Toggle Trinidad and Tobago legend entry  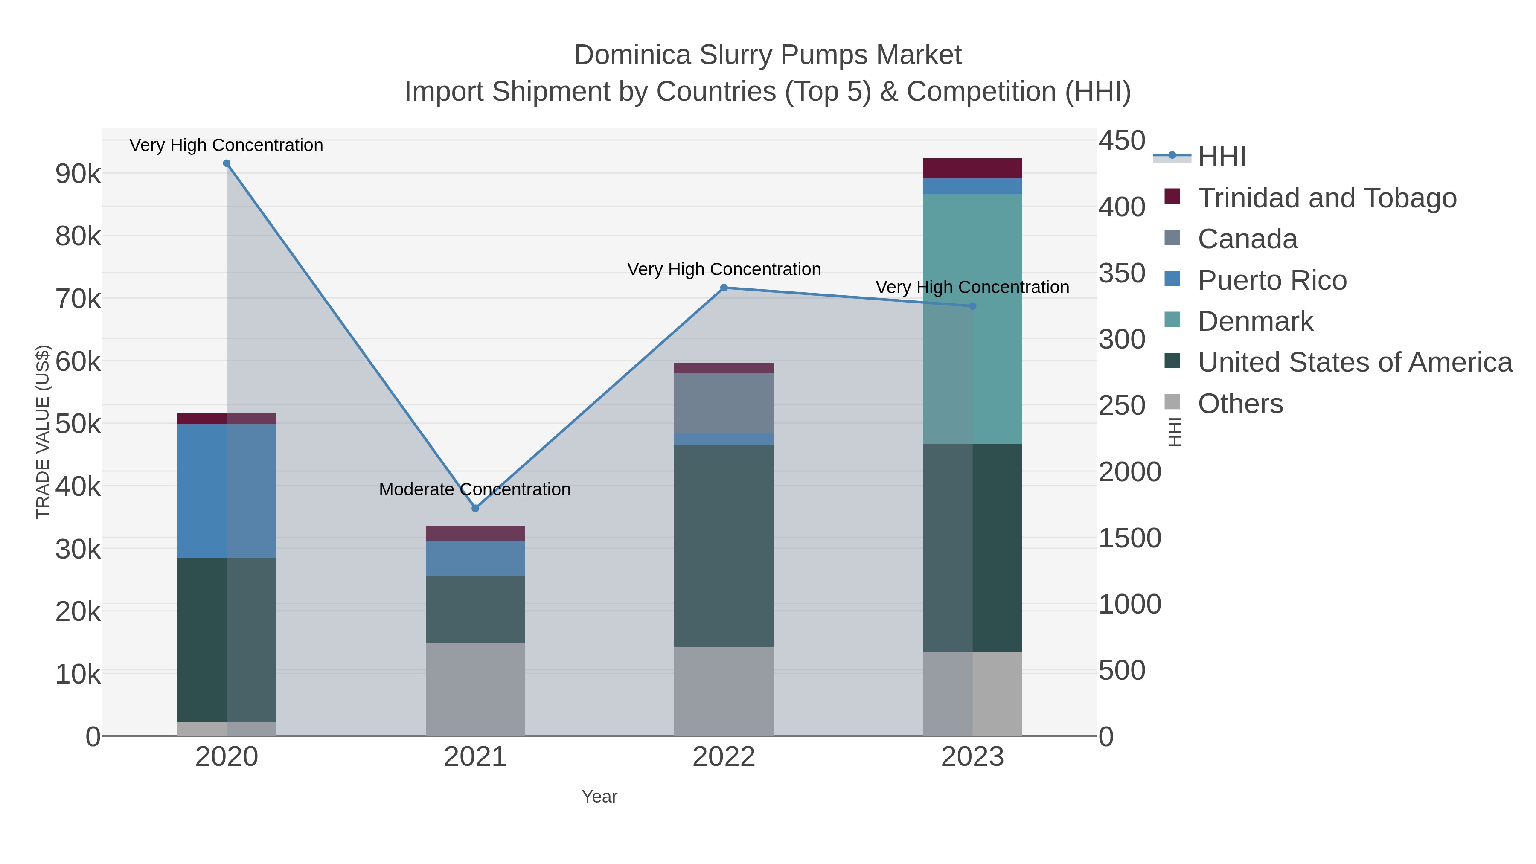tap(1310, 198)
